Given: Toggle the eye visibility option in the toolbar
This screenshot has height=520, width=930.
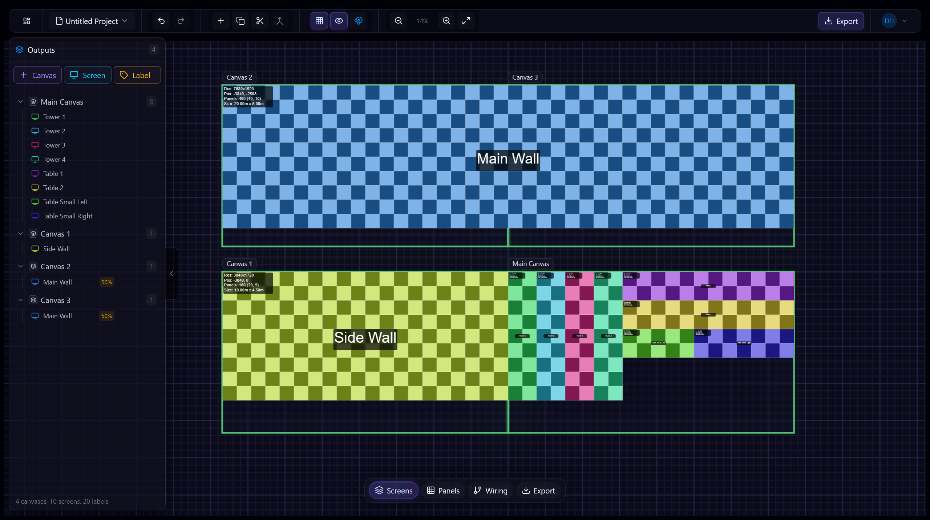Looking at the screenshot, I should [339, 21].
